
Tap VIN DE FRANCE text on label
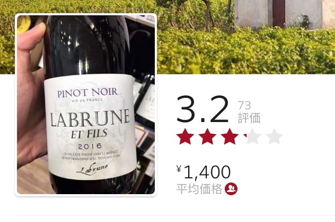pos(87,100)
